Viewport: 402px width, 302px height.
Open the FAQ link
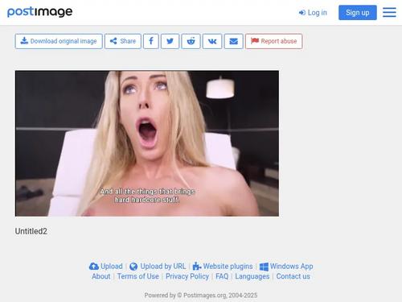point(222,276)
